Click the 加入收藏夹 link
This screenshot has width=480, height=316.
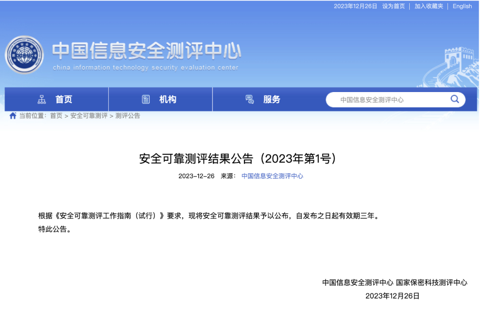click(x=428, y=6)
